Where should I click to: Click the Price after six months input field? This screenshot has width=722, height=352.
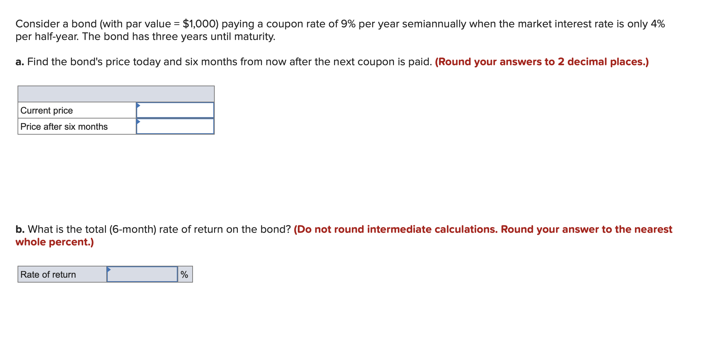click(x=175, y=127)
